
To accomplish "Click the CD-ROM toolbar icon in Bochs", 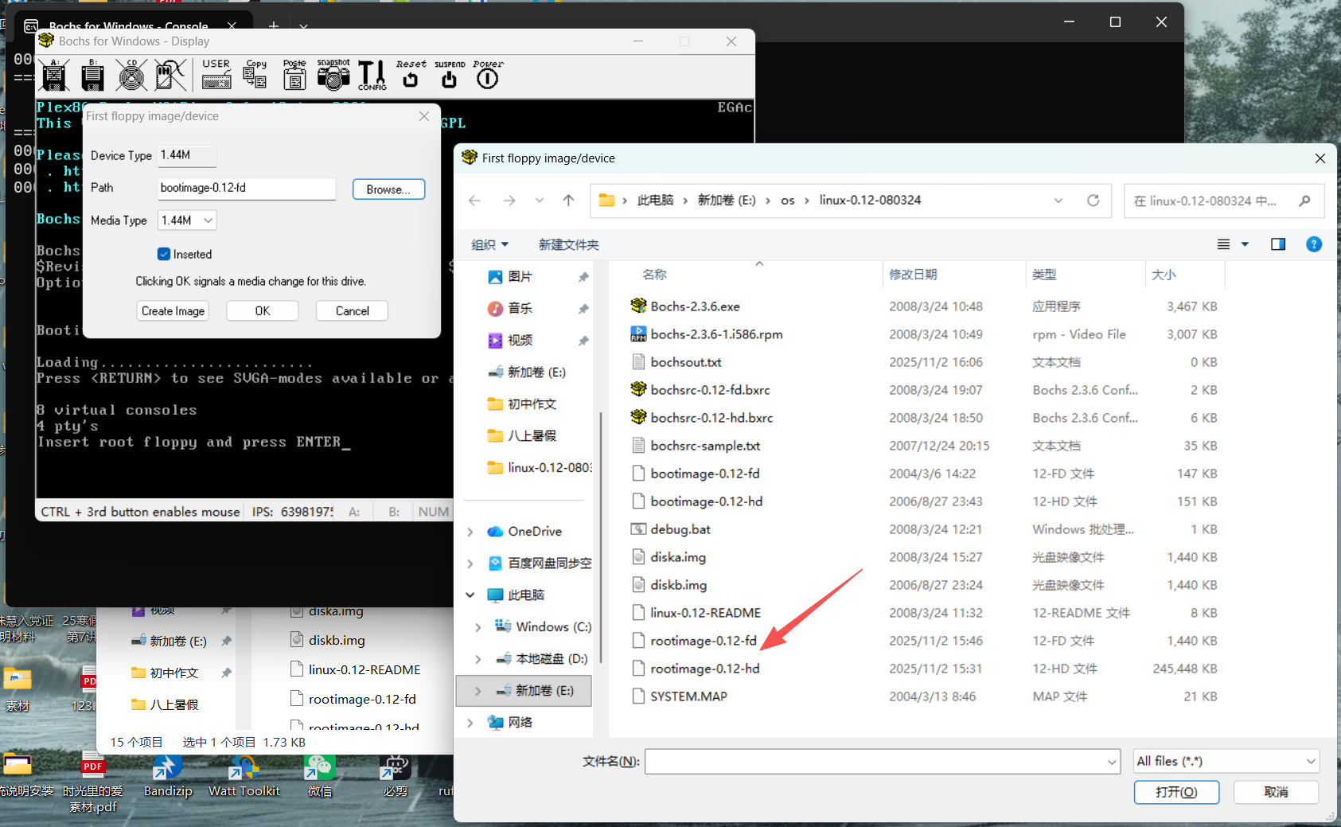I will 132,75.
